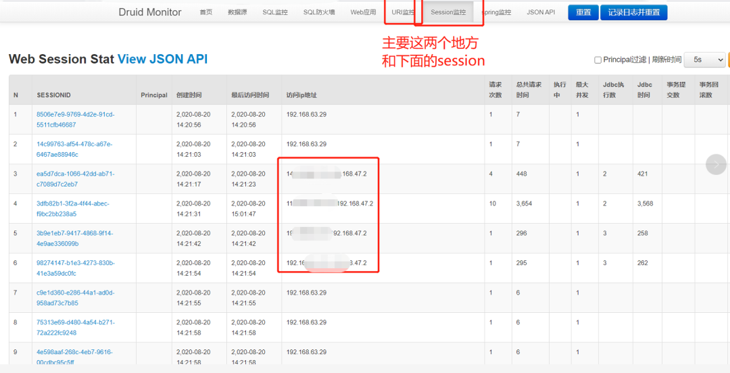Open the 刷新时间 5s dropdown
Screen dimensions: 730x373
tap(704, 59)
